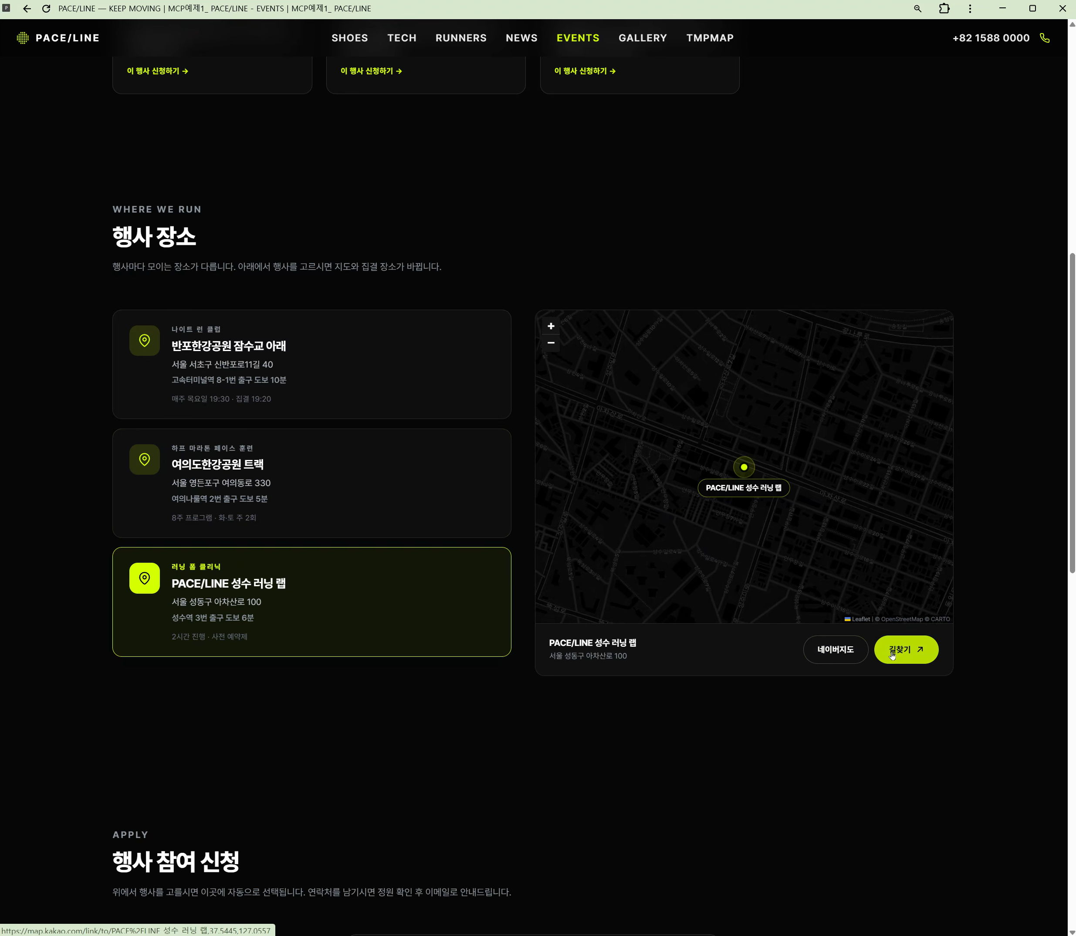Open browser extensions puzzle icon

(944, 8)
